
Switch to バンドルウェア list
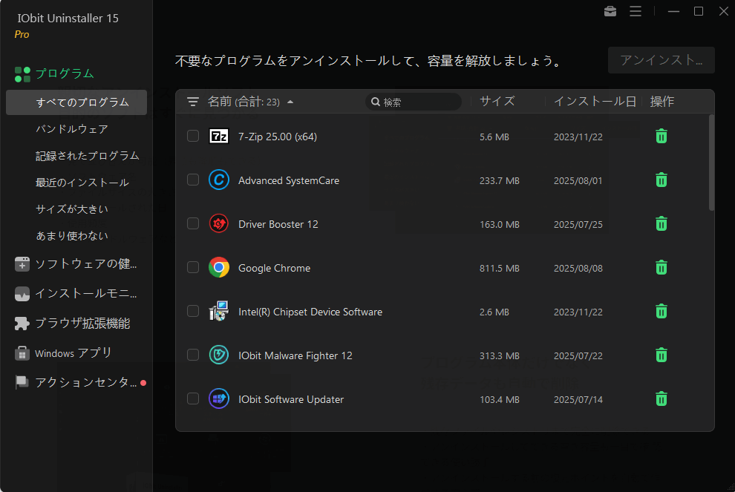pyautogui.click(x=72, y=129)
